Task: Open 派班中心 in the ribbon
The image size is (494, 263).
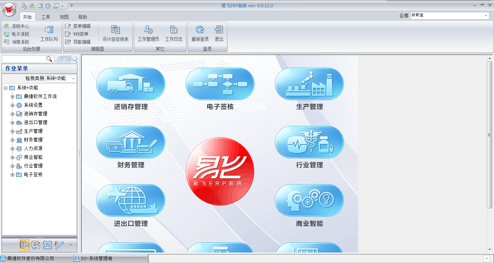Action: click(x=17, y=26)
